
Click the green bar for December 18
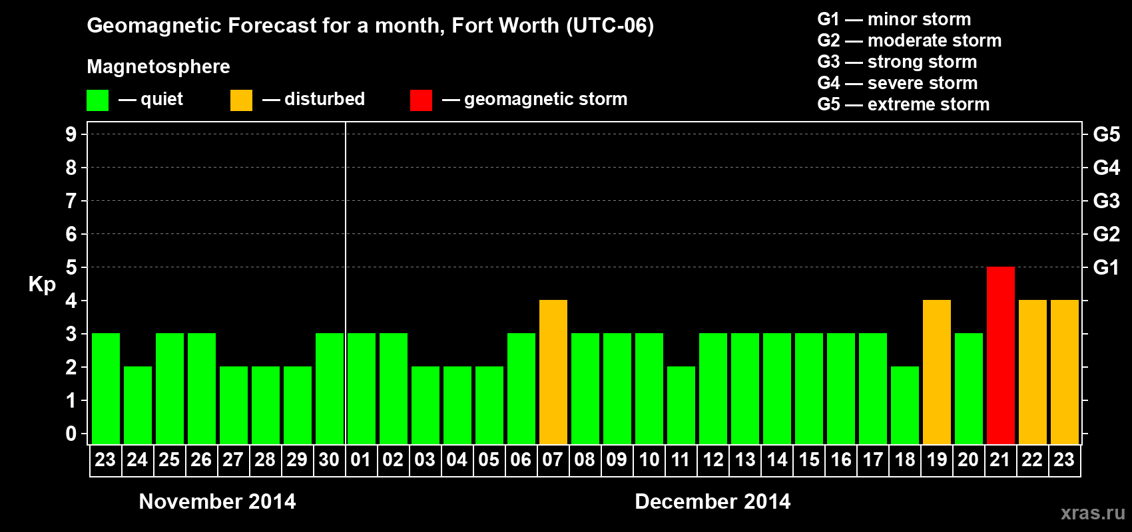click(x=905, y=405)
